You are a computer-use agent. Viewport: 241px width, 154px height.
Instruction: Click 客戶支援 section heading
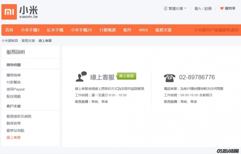tap(14, 106)
